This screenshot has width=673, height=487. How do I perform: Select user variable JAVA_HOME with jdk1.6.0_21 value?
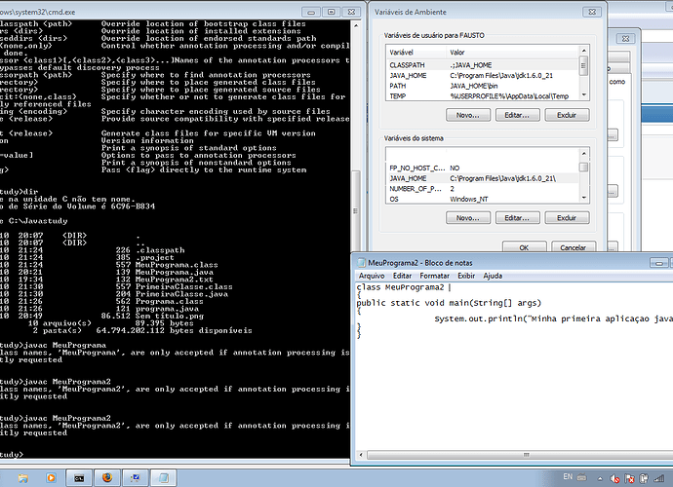click(483, 75)
